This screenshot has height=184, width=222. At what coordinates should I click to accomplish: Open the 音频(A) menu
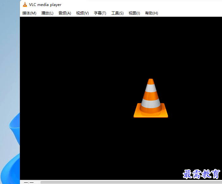[65, 13]
